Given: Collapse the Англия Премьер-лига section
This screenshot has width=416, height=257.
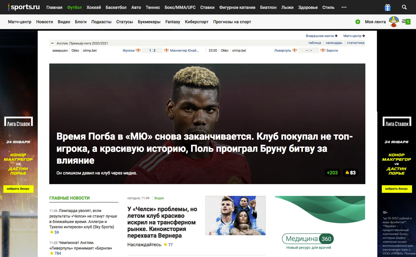Looking at the screenshot, I should 52,43.
